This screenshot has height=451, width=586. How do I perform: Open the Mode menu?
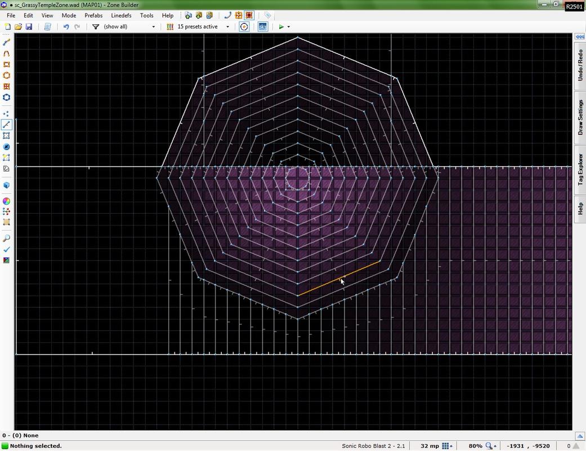point(69,15)
